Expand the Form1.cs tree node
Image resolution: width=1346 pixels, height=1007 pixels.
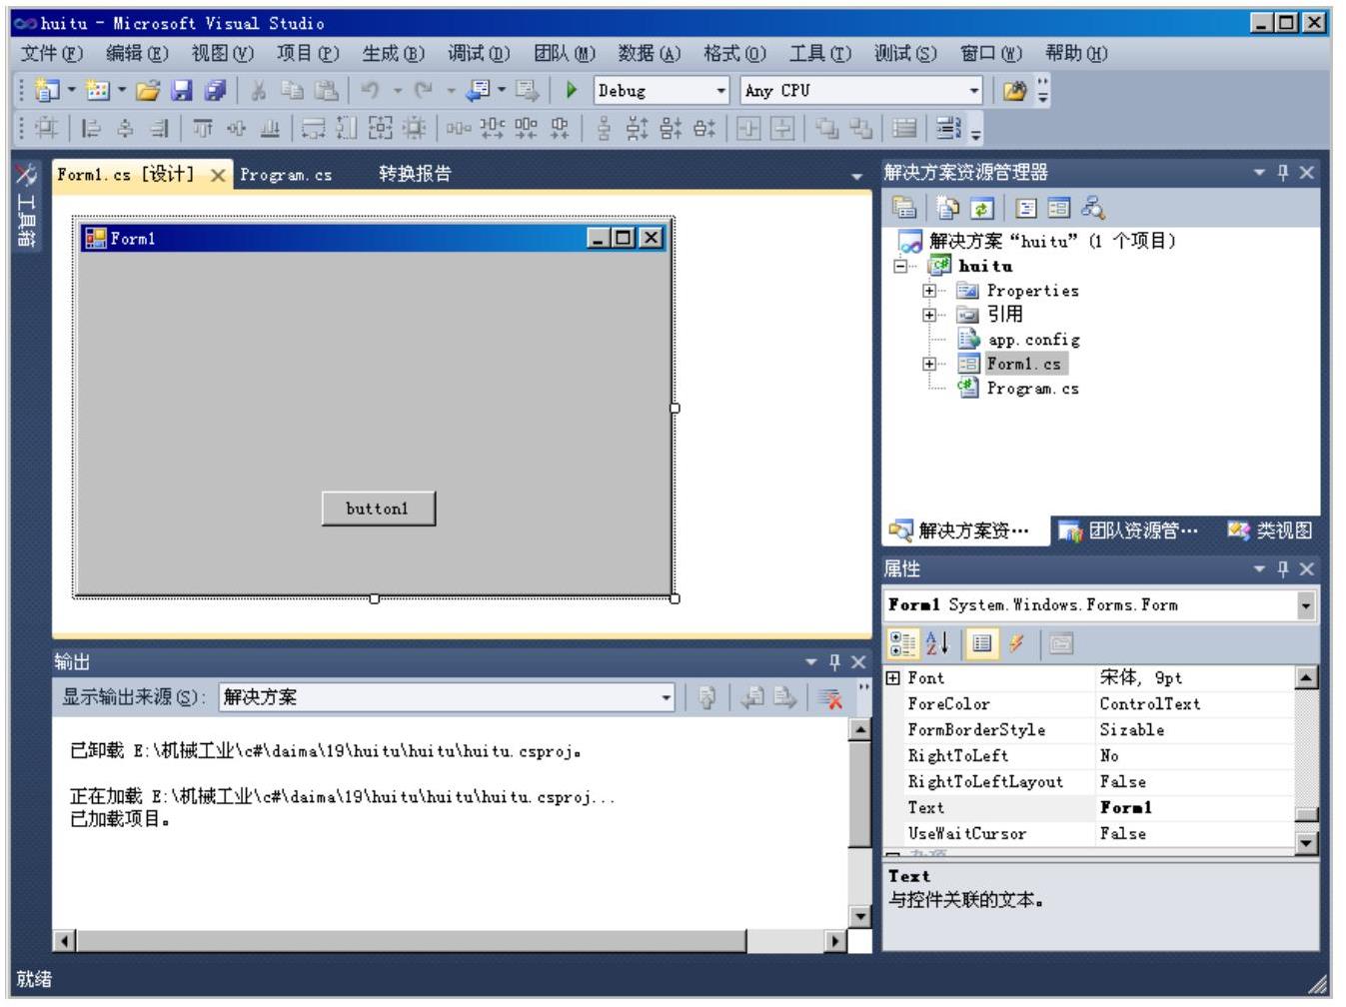point(929,364)
